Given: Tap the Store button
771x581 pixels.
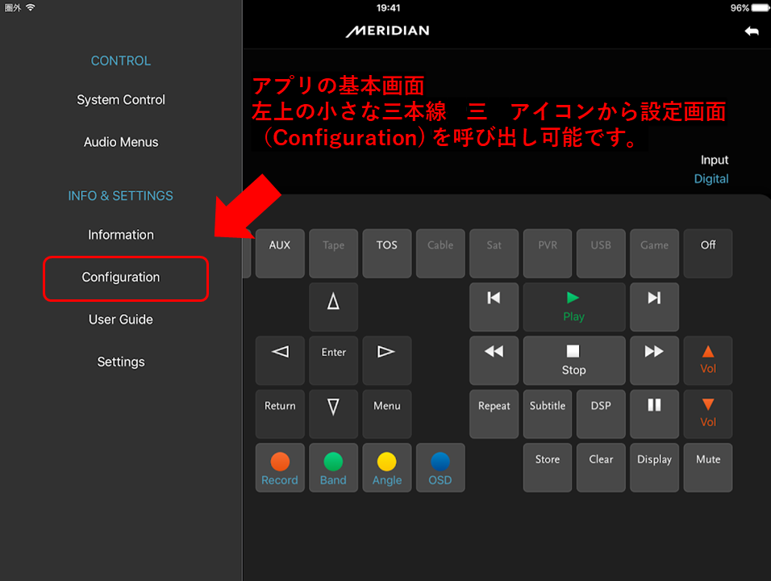Looking at the screenshot, I should pos(548,468).
